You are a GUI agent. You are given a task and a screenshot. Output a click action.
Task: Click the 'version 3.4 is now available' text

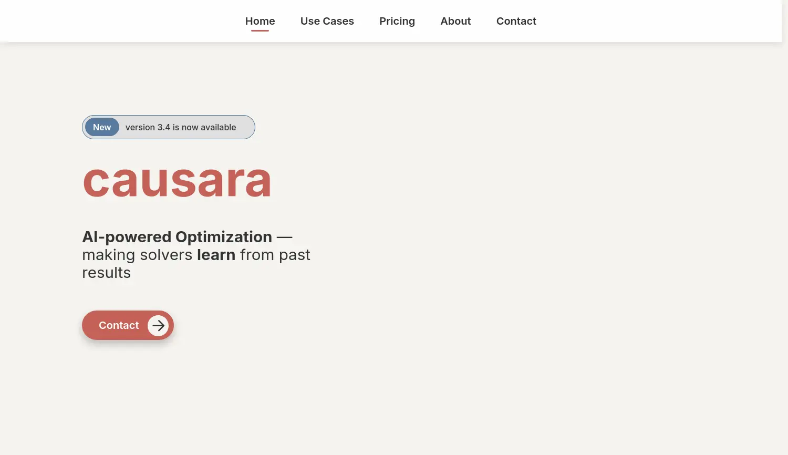(181, 127)
